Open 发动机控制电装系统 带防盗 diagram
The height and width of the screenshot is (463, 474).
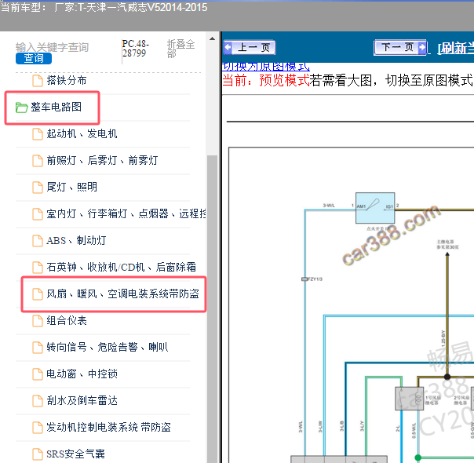108,427
